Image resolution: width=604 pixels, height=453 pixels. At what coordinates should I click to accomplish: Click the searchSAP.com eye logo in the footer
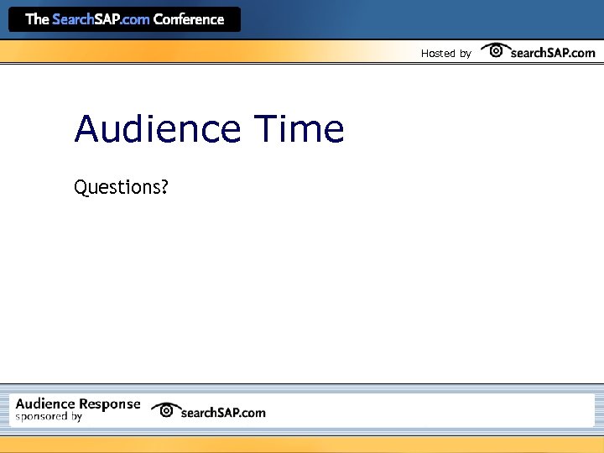click(x=208, y=410)
